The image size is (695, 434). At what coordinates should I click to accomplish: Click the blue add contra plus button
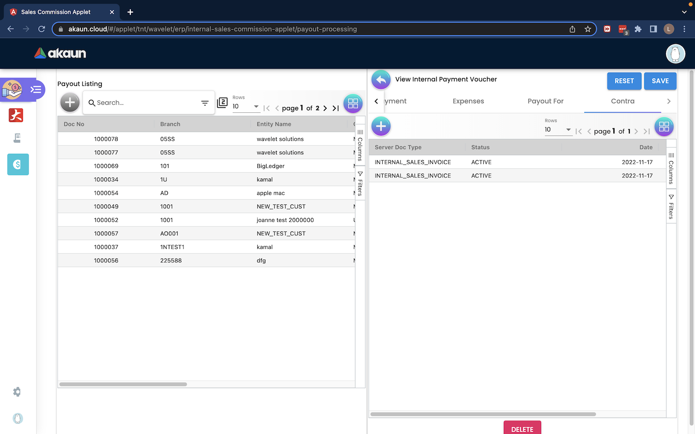(x=381, y=126)
